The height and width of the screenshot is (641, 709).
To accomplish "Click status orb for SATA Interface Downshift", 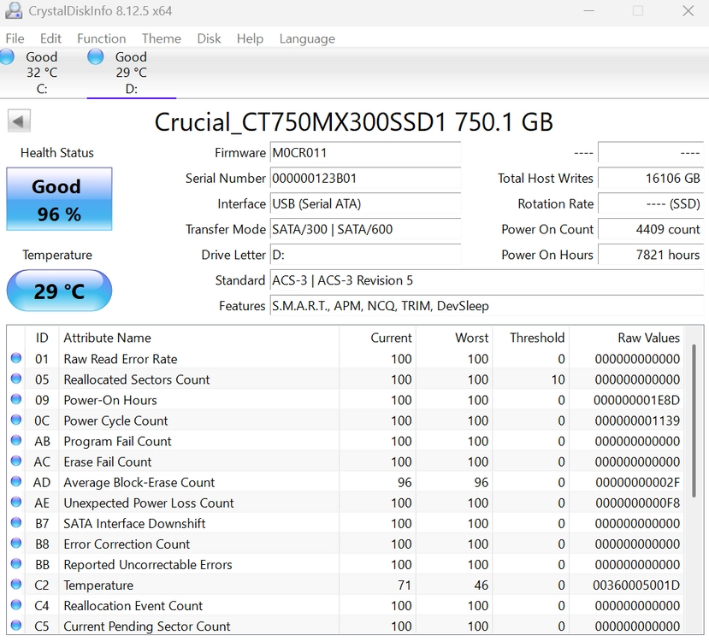I will [x=16, y=523].
